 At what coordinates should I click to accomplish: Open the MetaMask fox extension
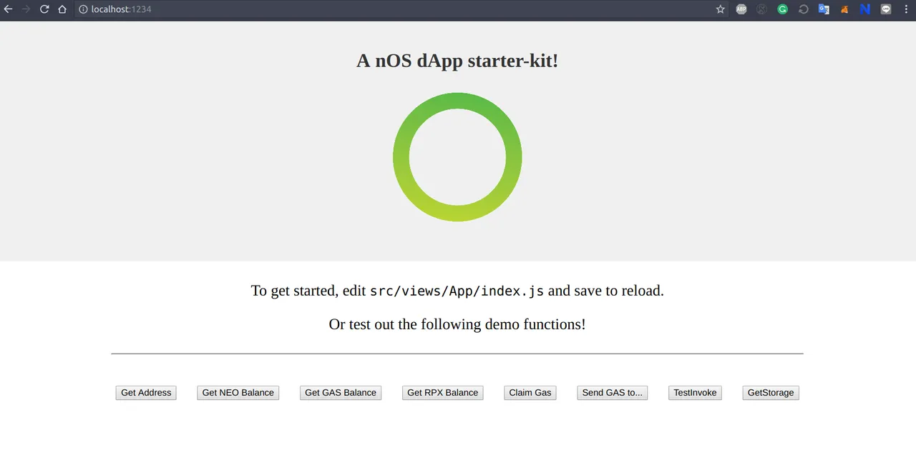tap(844, 9)
